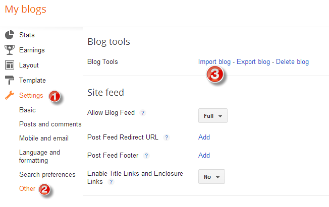Open the Enclosure Links 'No' dropdown
The height and width of the screenshot is (207, 329).
[x=211, y=177]
